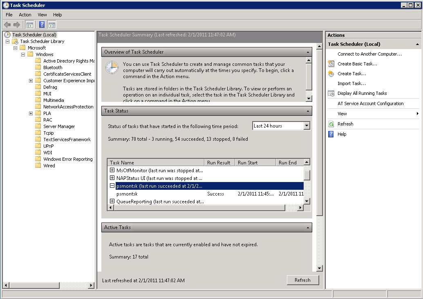Collapse the Task Scheduler Library tree node

click(x=7, y=41)
